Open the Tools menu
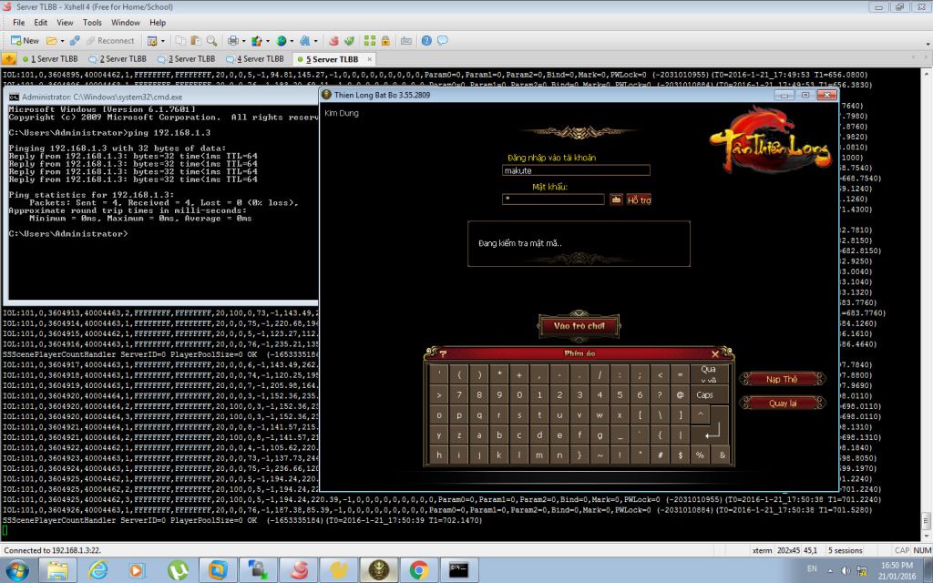Screen dimensions: 933x583 click(92, 22)
